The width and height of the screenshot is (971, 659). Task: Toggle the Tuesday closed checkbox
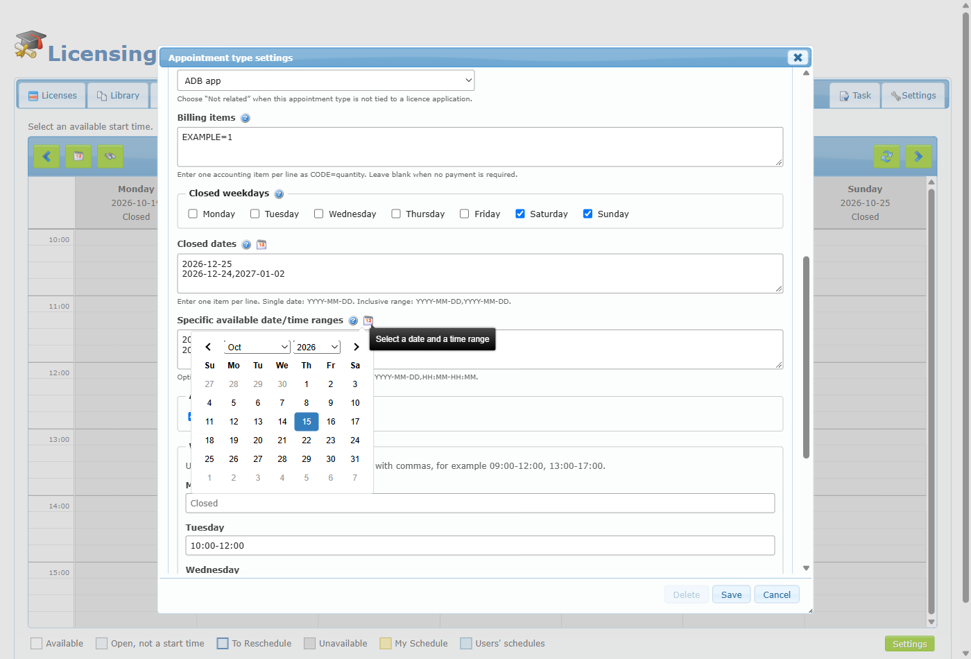255,214
